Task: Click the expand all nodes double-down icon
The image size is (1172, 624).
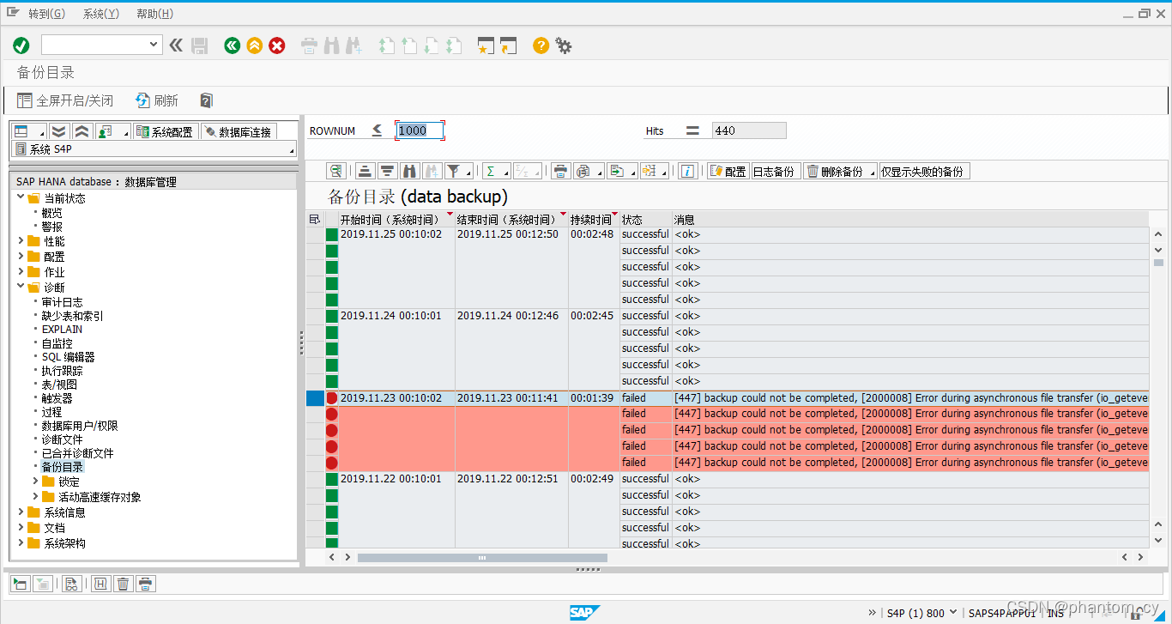Action: [58, 131]
